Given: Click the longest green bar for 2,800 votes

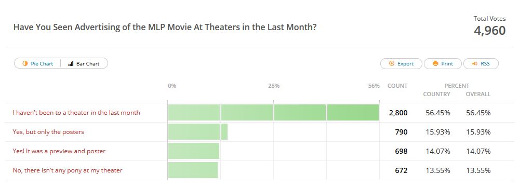Looking at the screenshot, I should (273, 113).
